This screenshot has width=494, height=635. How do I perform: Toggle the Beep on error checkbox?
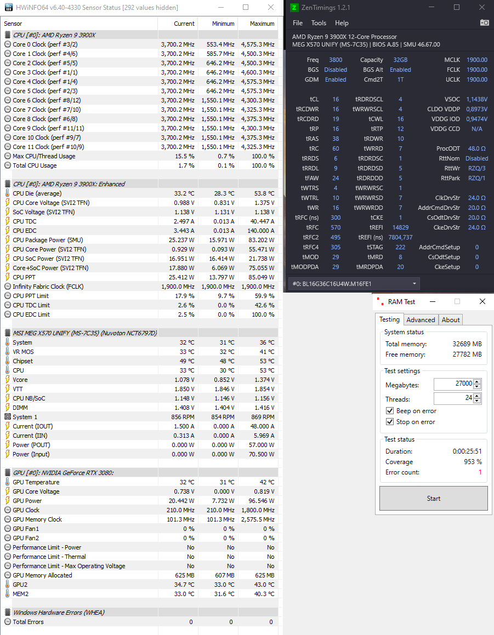click(390, 411)
